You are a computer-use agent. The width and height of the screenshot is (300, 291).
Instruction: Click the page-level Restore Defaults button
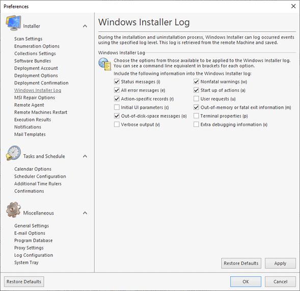coord(241,263)
